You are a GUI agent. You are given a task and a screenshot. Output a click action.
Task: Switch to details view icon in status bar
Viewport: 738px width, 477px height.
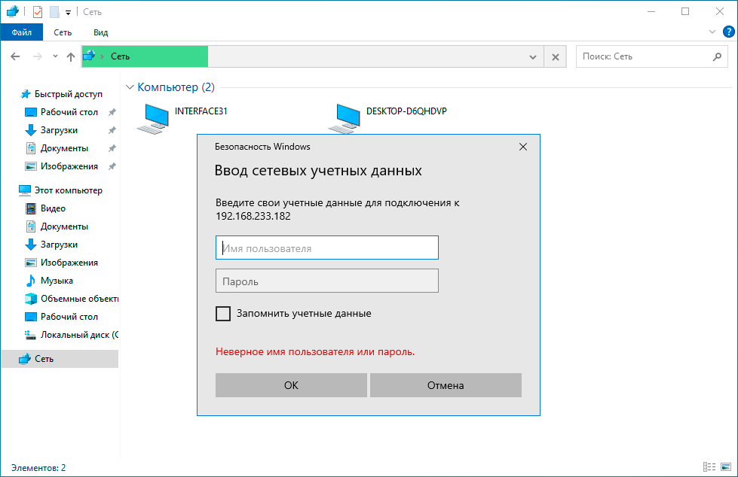coord(709,466)
